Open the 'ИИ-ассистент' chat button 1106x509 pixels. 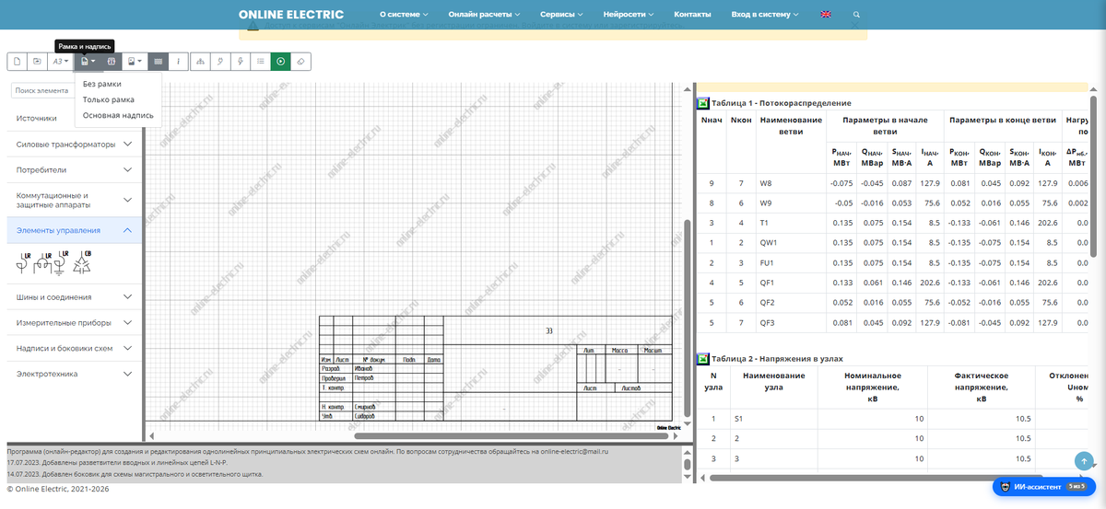pyautogui.click(x=1043, y=486)
